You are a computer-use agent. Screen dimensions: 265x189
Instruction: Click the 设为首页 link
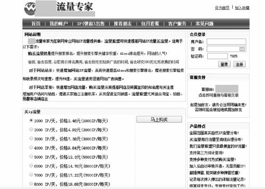click(x=222, y=8)
